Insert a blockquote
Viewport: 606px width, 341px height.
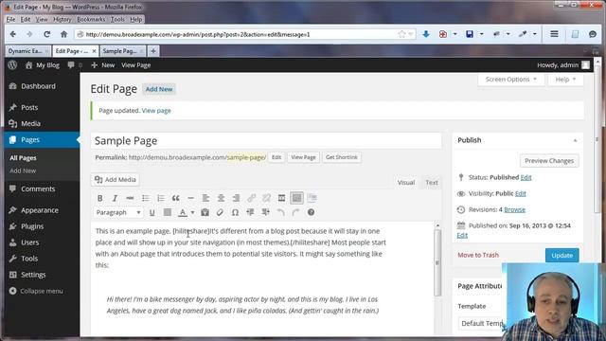pyautogui.click(x=175, y=198)
